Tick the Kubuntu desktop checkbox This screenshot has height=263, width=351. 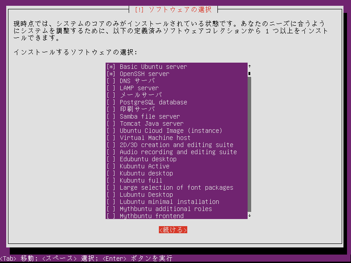pos(111,173)
